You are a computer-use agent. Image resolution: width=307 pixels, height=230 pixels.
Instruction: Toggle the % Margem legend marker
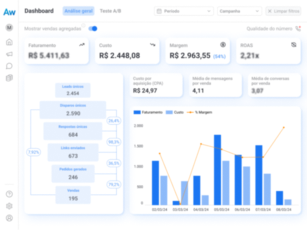click(x=190, y=112)
